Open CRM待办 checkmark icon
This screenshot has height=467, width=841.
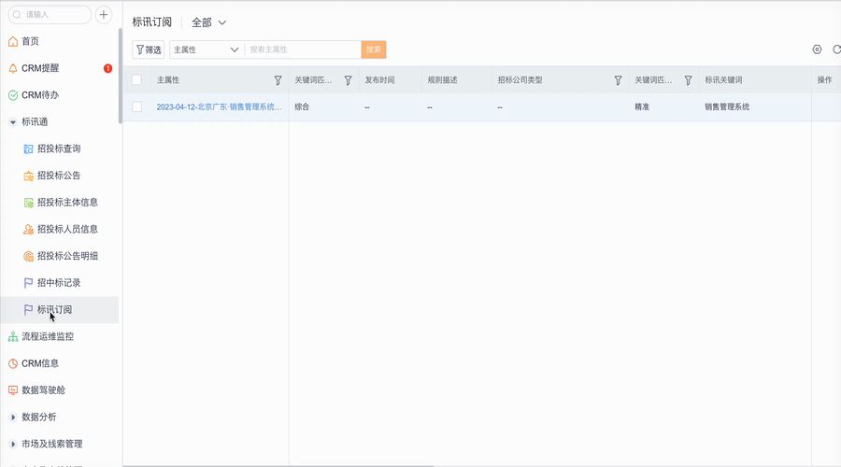(x=13, y=95)
